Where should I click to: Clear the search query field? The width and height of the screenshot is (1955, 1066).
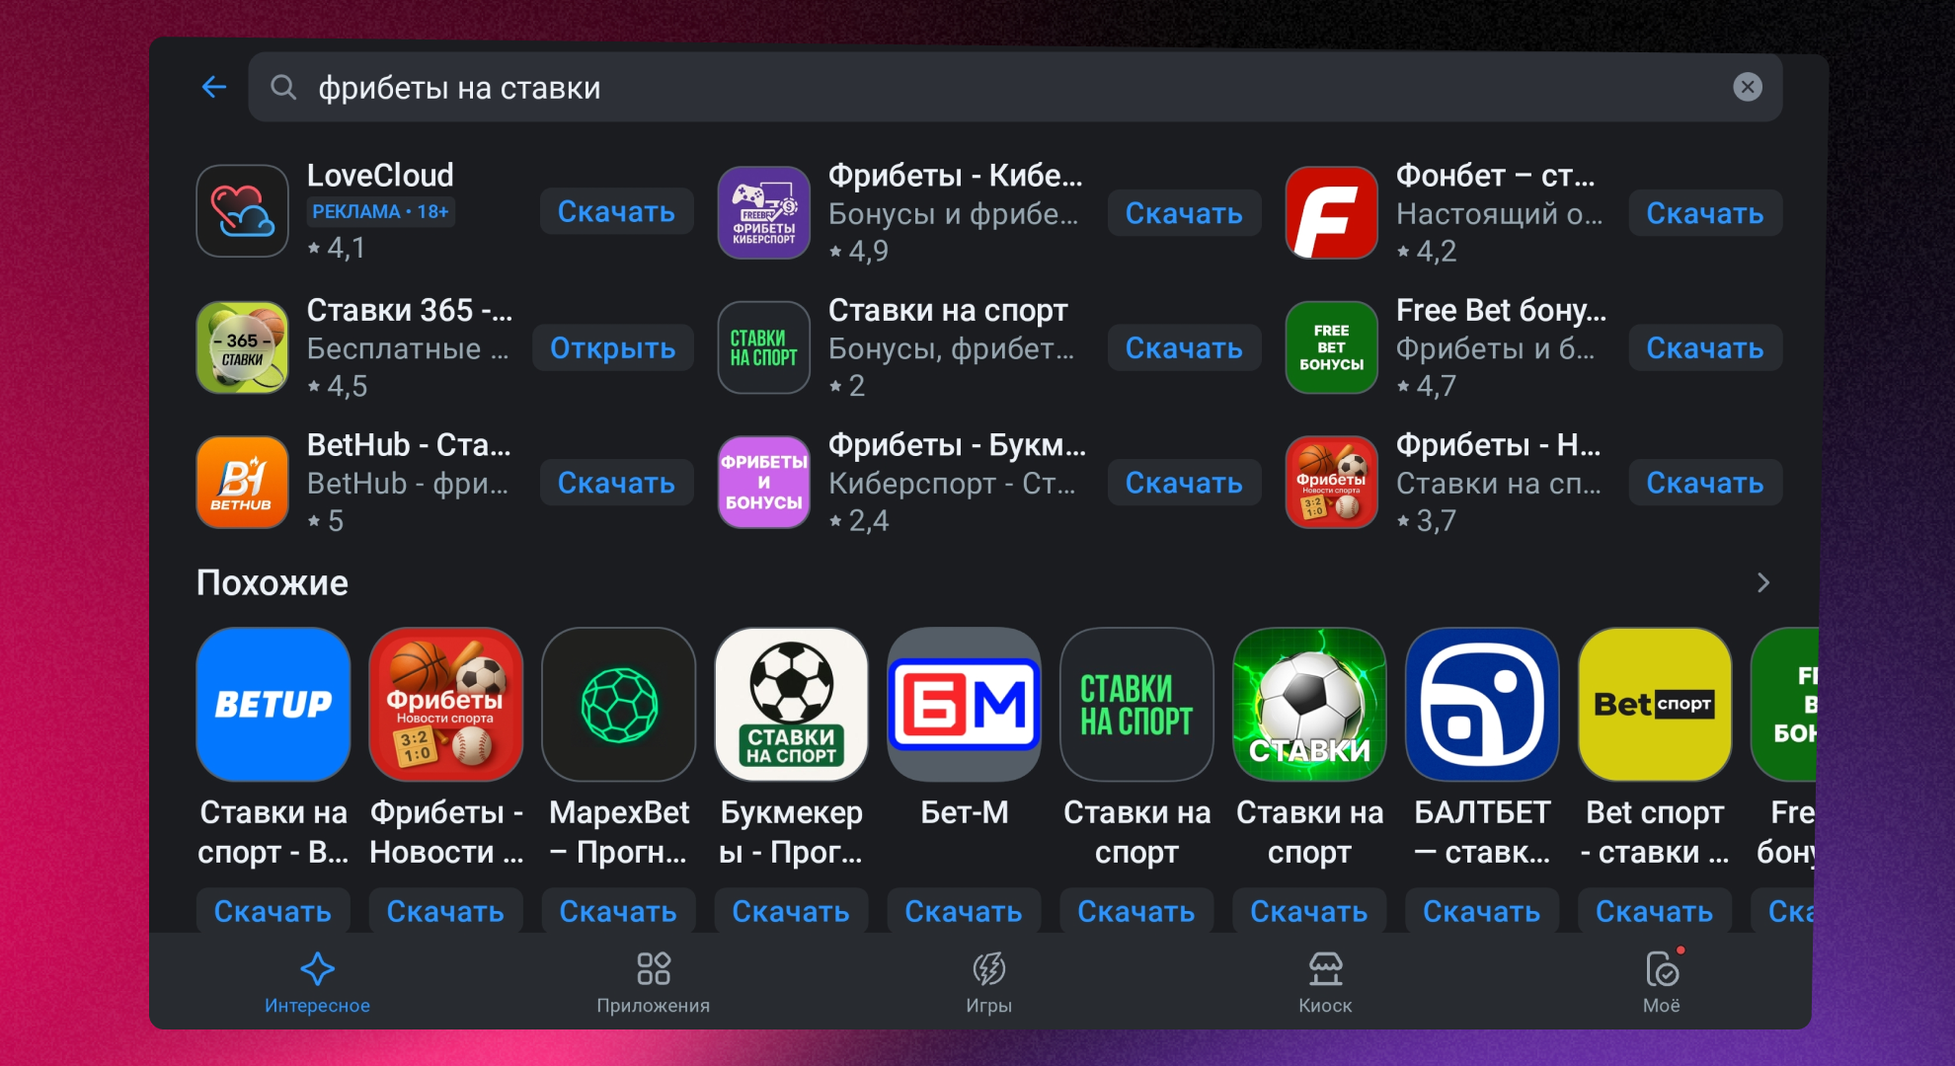[1748, 87]
